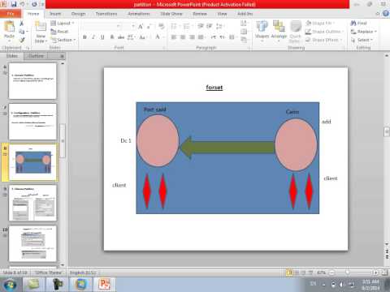Open the Shape Effects dropdown
Screen dimensions: 390x292
323,40
